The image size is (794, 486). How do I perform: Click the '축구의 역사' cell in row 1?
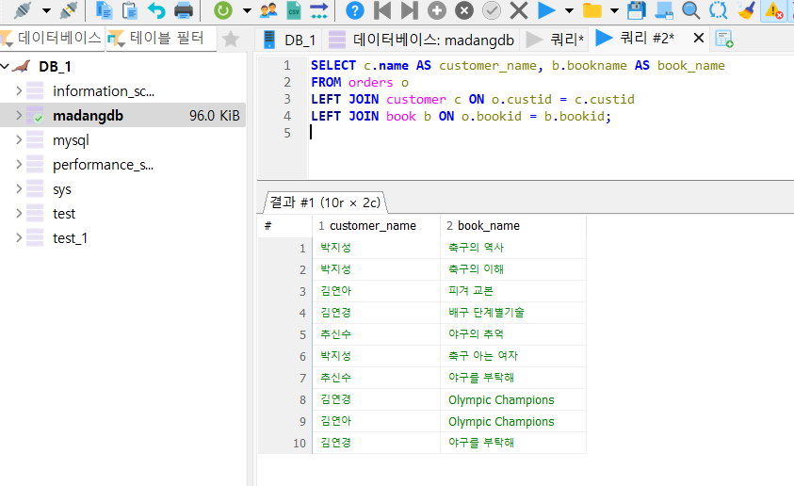click(x=513, y=248)
